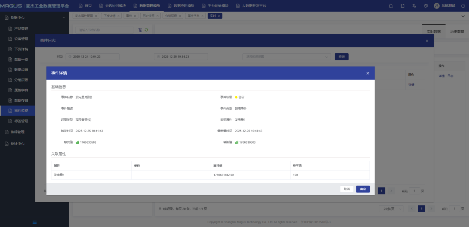Collapse the sidebar with the bottom menu icon
Screen dimensions: 469x227
coord(34,222)
